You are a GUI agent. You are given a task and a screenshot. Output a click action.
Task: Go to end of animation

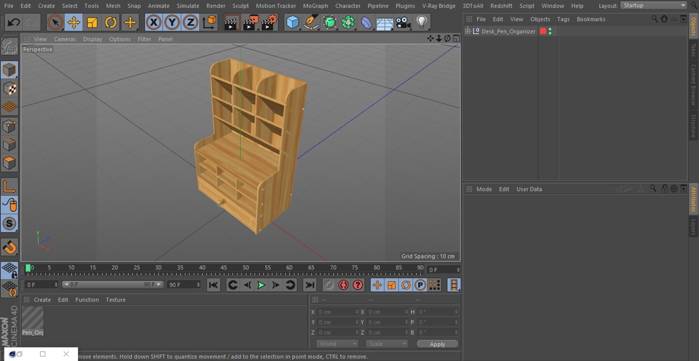coord(310,285)
